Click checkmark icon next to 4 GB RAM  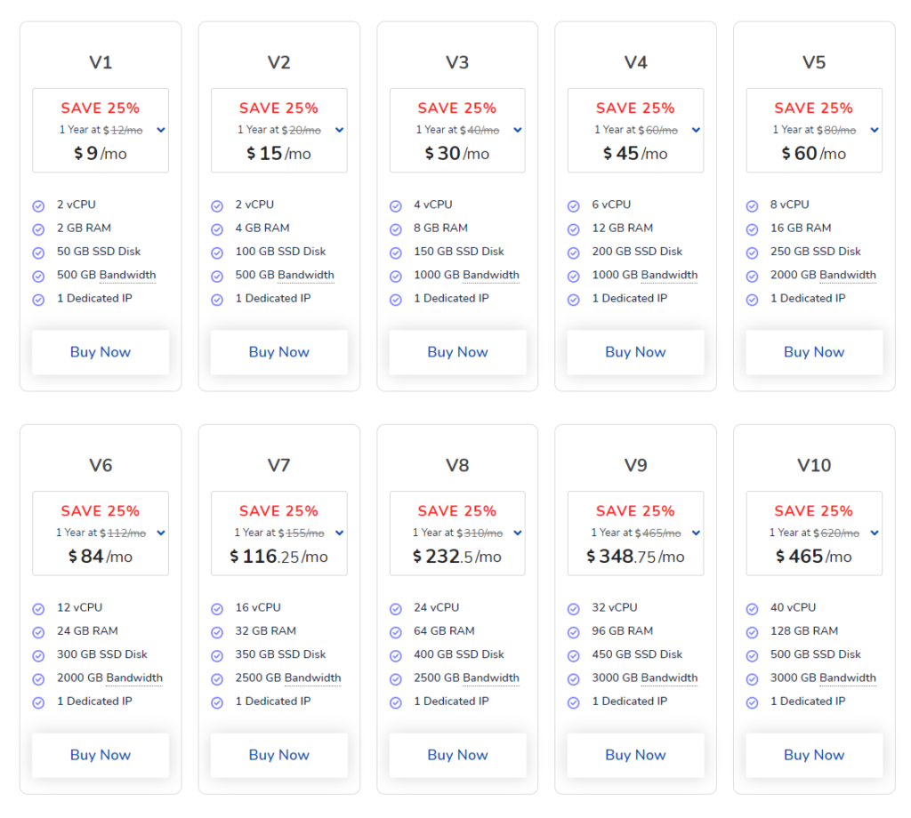pyautogui.click(x=217, y=229)
